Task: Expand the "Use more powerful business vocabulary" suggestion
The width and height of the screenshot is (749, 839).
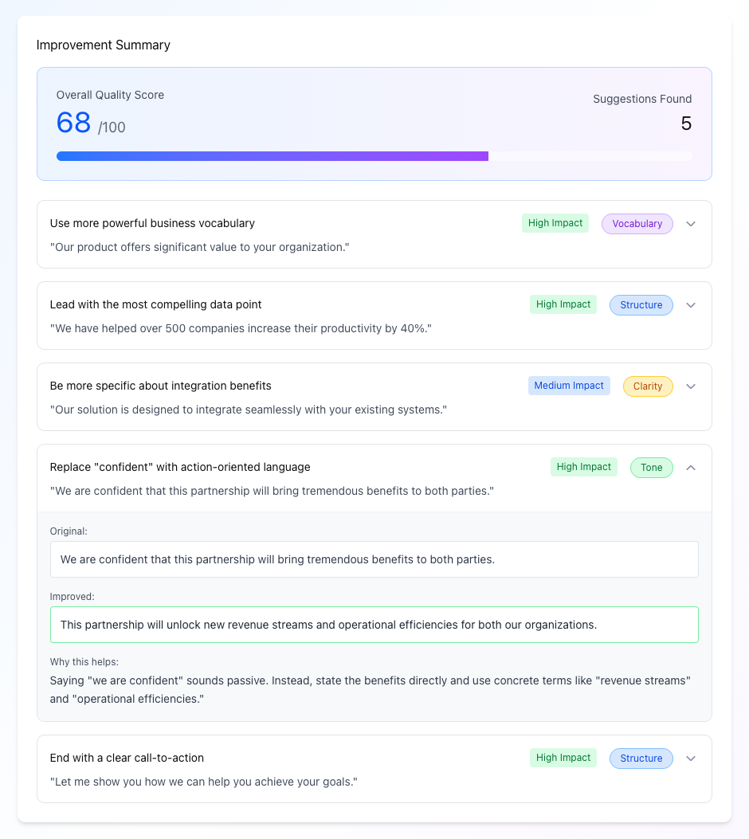Action: pos(691,224)
